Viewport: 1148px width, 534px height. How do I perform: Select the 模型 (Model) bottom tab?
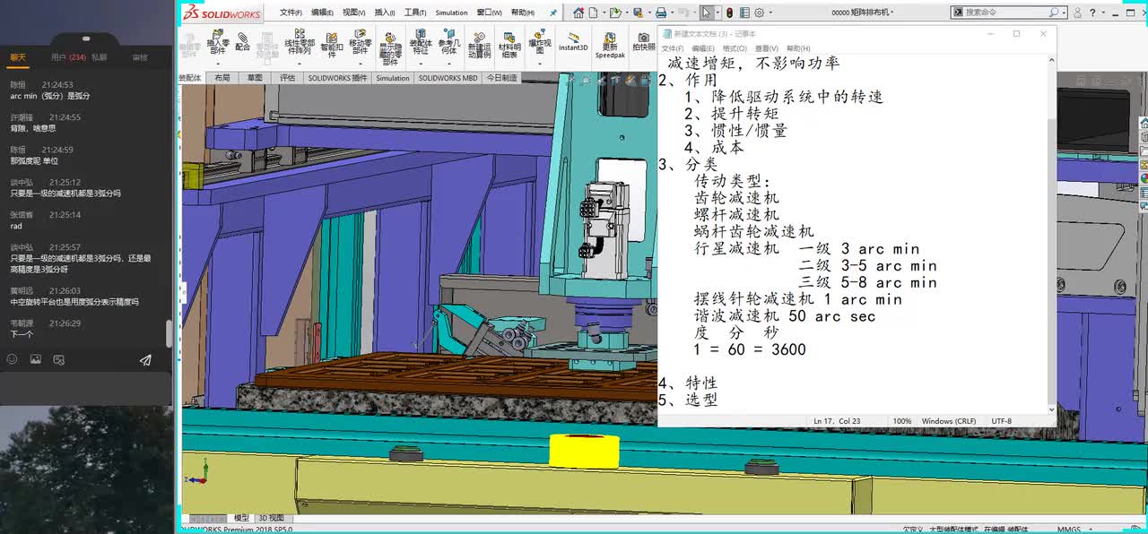point(241,518)
